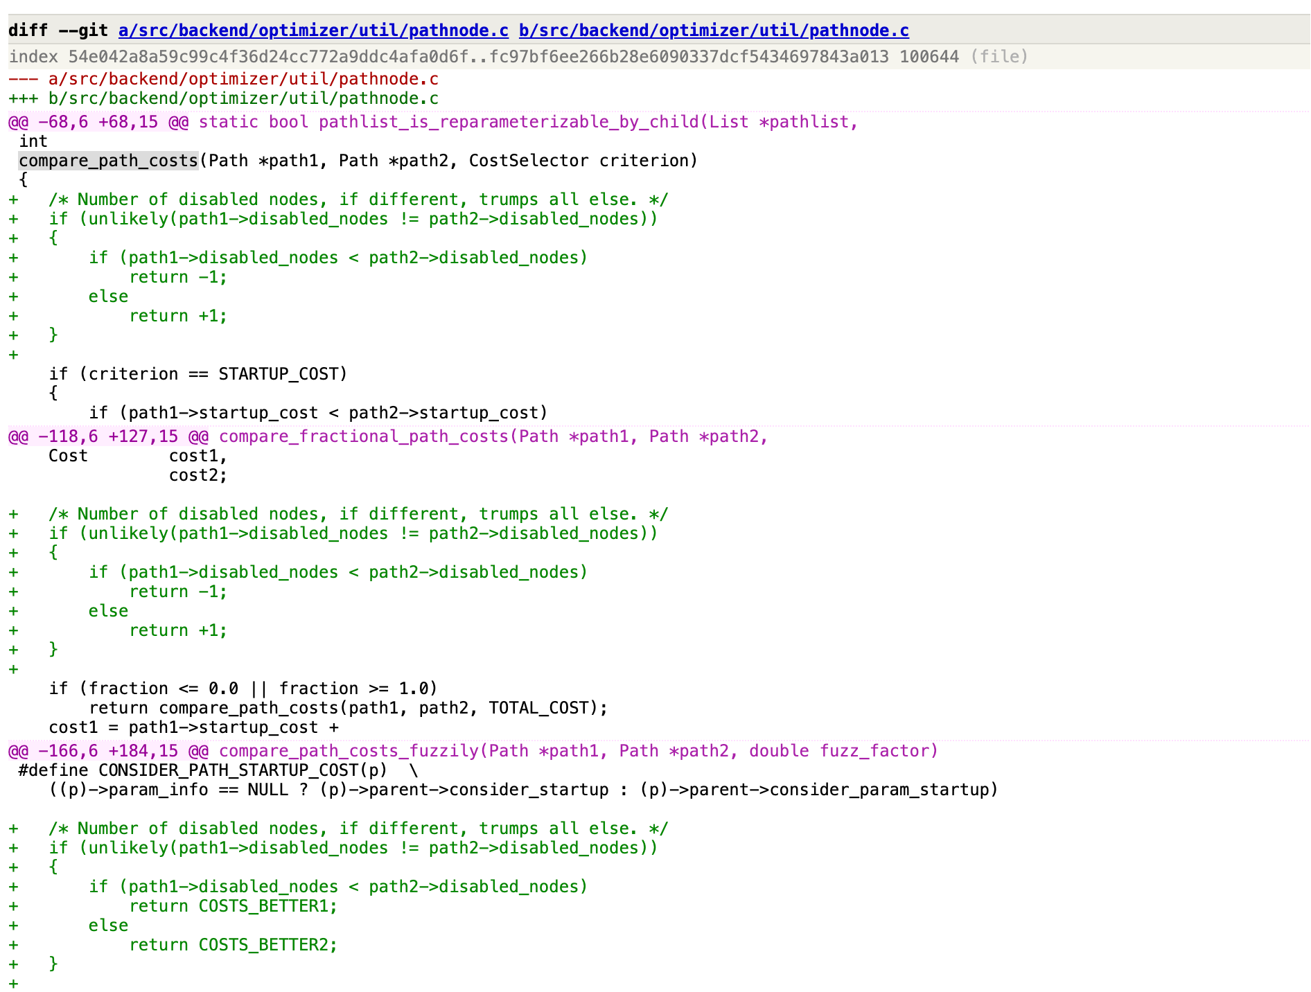Click the index hash starting 54e042a8a59c
1311x992 pixels.
click(268, 57)
